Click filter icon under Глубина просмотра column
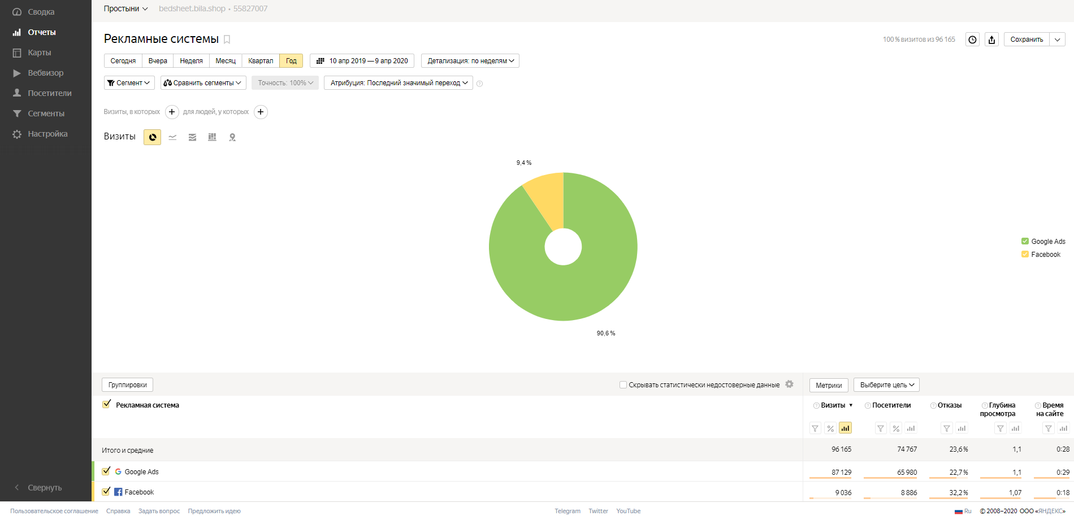1074x516 pixels. pyautogui.click(x=1001, y=428)
